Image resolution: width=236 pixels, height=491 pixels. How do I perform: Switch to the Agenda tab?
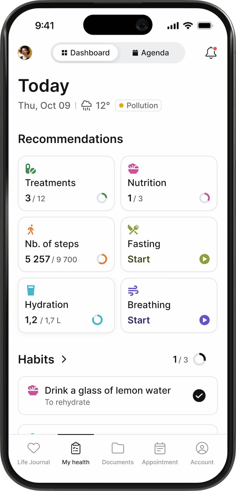pos(151,53)
